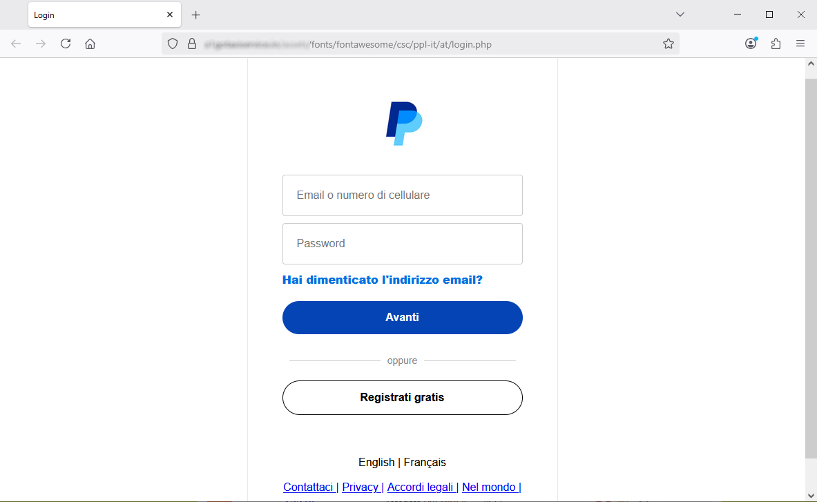Viewport: 817px width, 502px height.
Task: Open Hai dimenticato l'indirizzo email link
Action: (383, 280)
